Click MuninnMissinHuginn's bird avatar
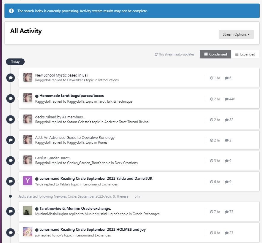262x243 pixels. tap(28, 210)
